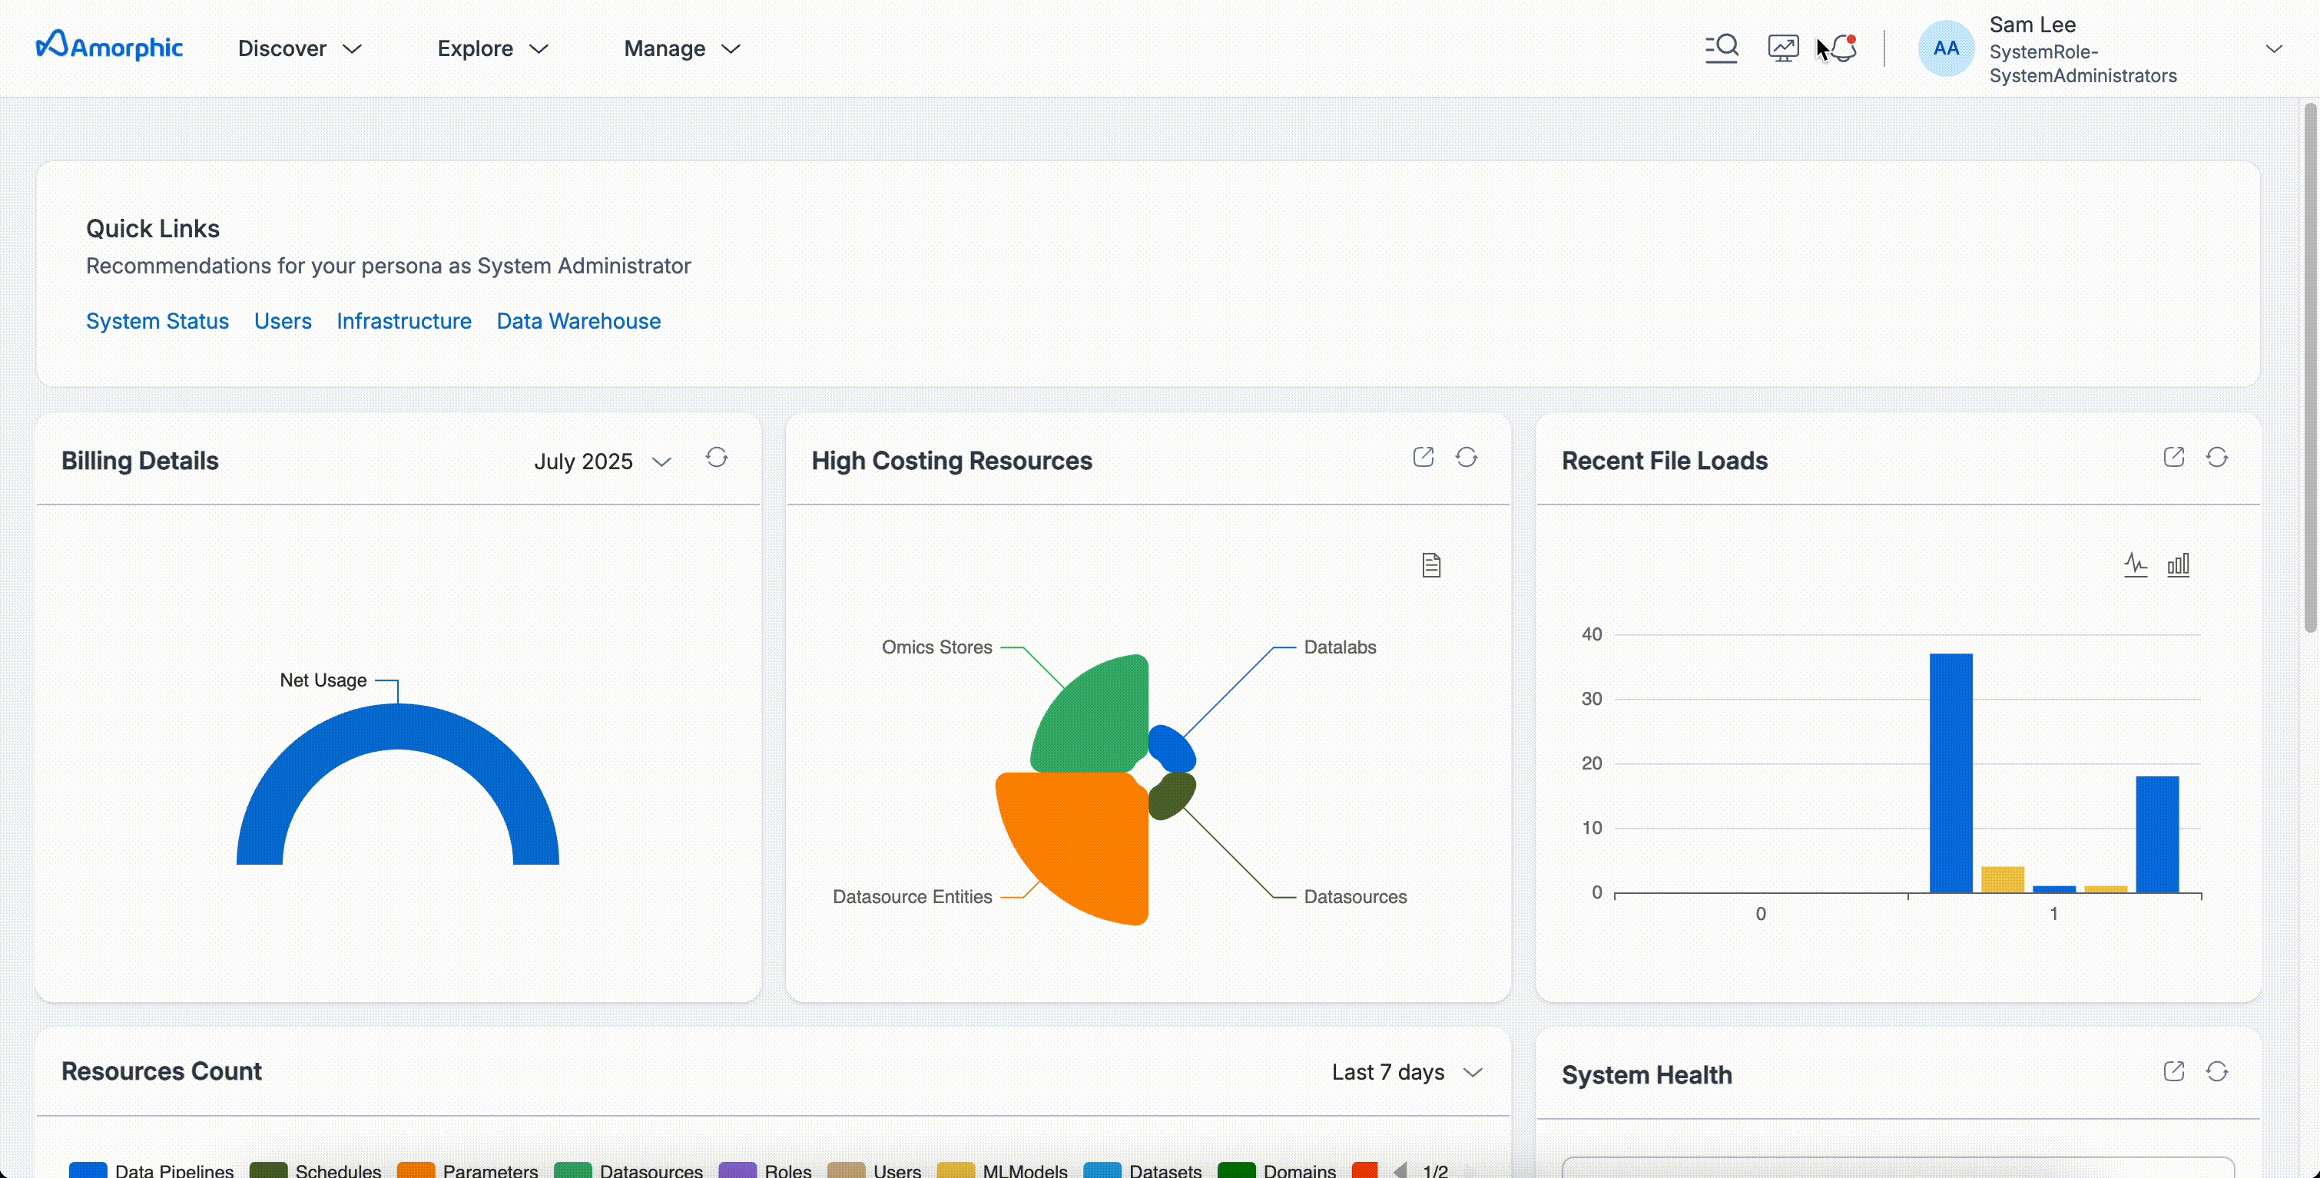This screenshot has height=1178, width=2320.
Task: Open the Manage menu
Action: (x=681, y=48)
